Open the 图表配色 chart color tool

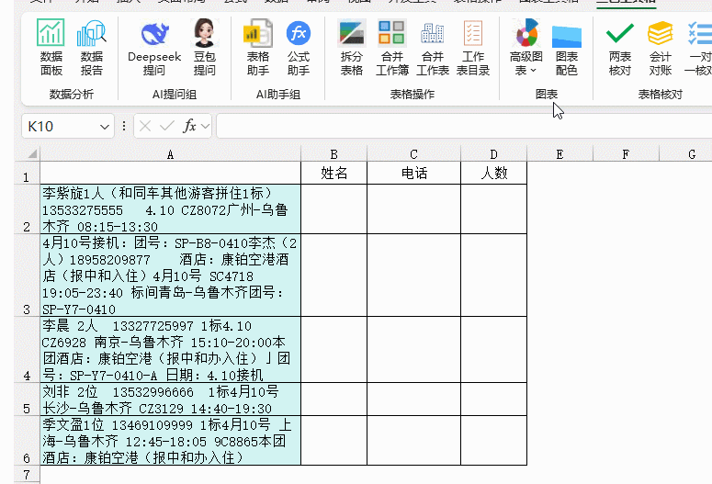pos(567,48)
